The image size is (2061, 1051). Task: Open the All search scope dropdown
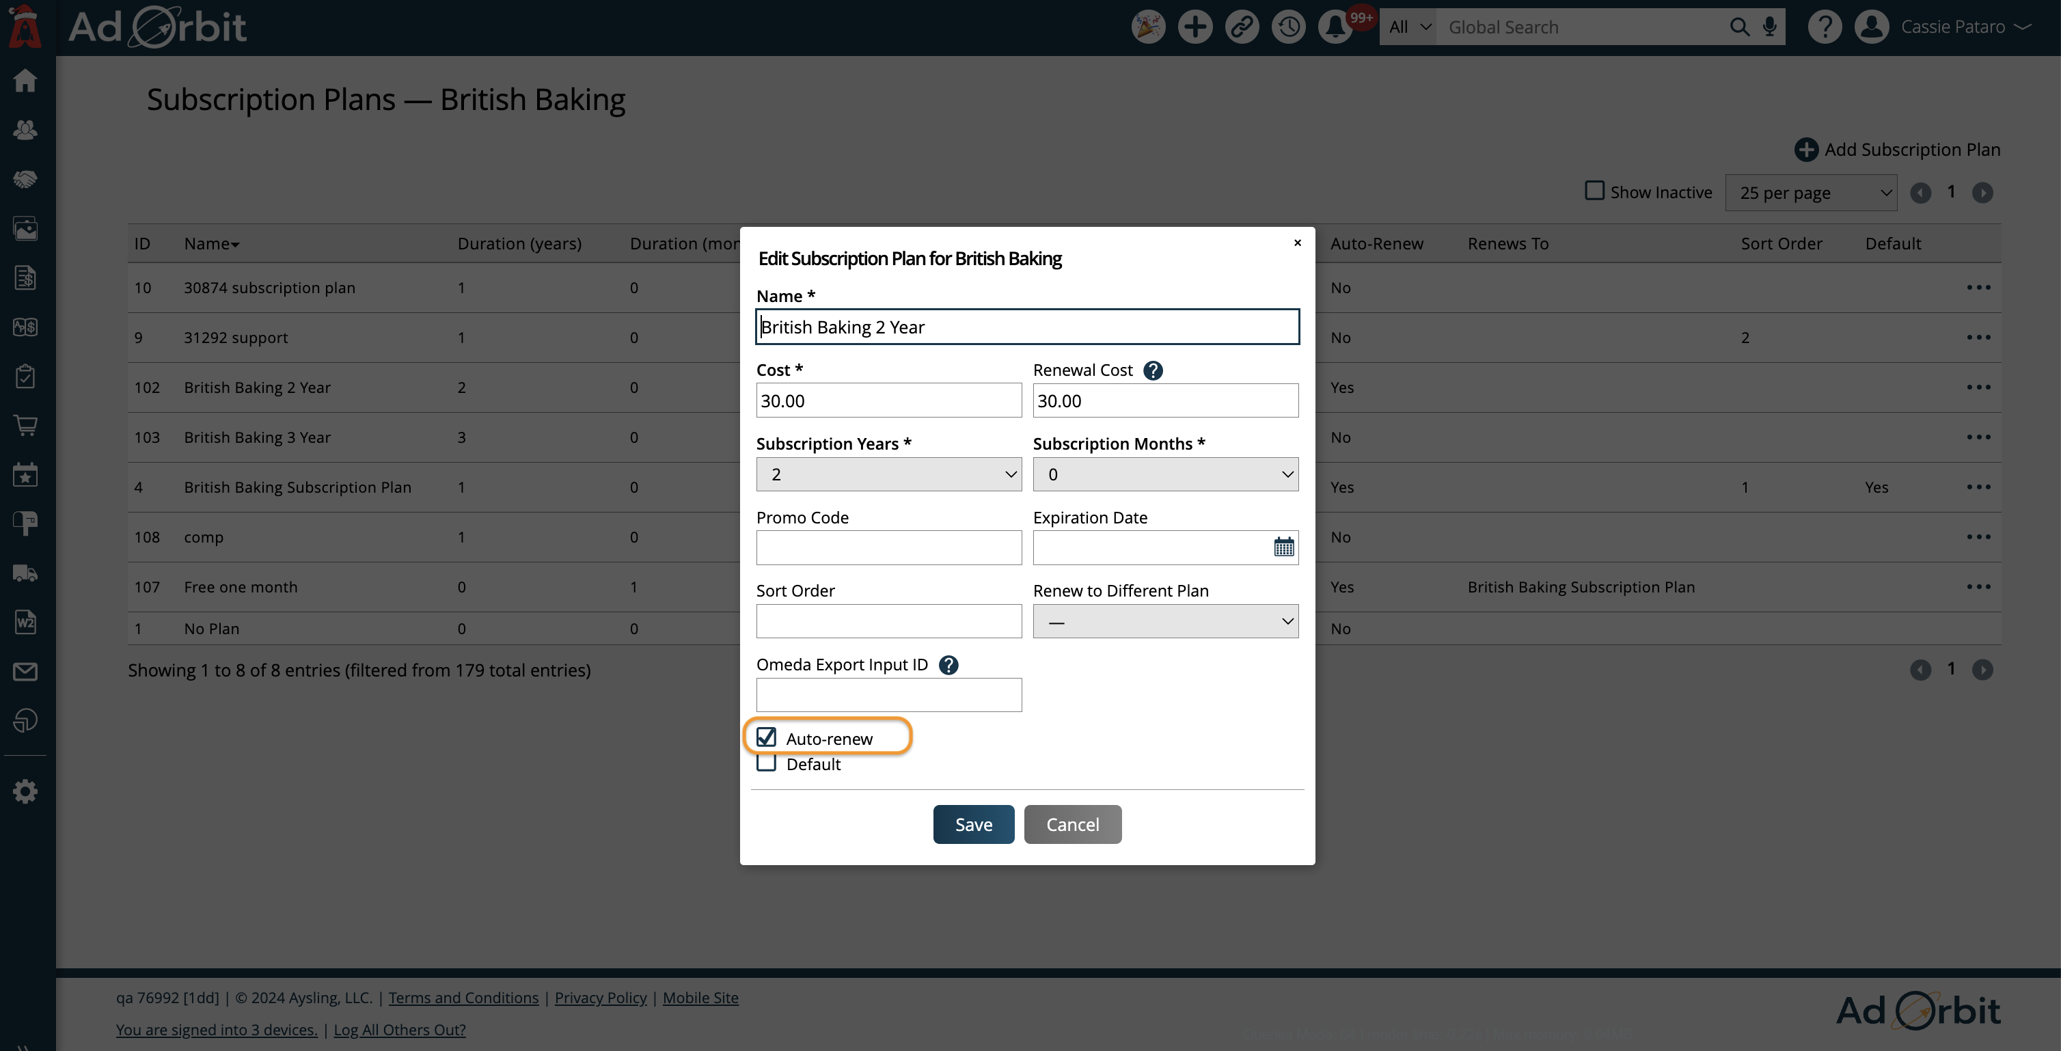pos(1407,27)
